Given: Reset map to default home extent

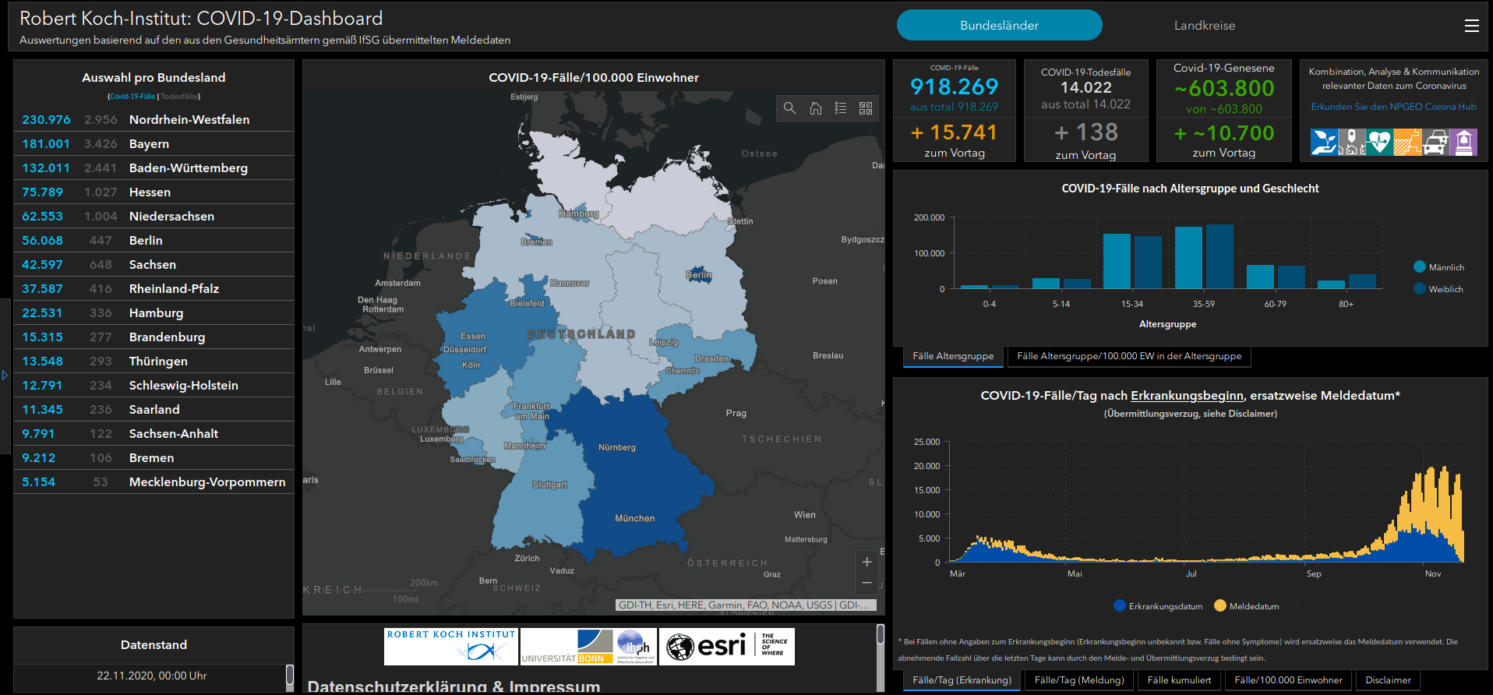Looking at the screenshot, I should coord(815,108).
